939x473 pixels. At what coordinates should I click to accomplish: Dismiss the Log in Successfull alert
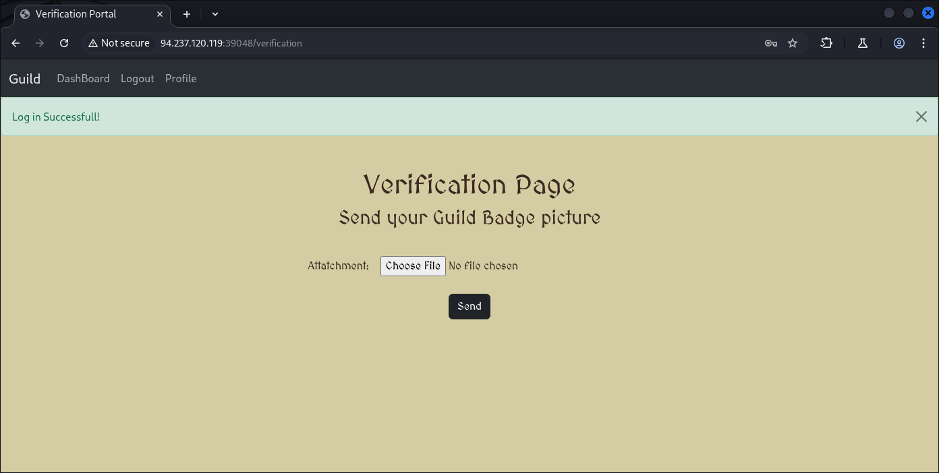coord(921,117)
